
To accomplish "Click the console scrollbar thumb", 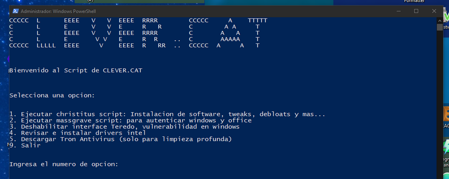I will tap(440, 27).
